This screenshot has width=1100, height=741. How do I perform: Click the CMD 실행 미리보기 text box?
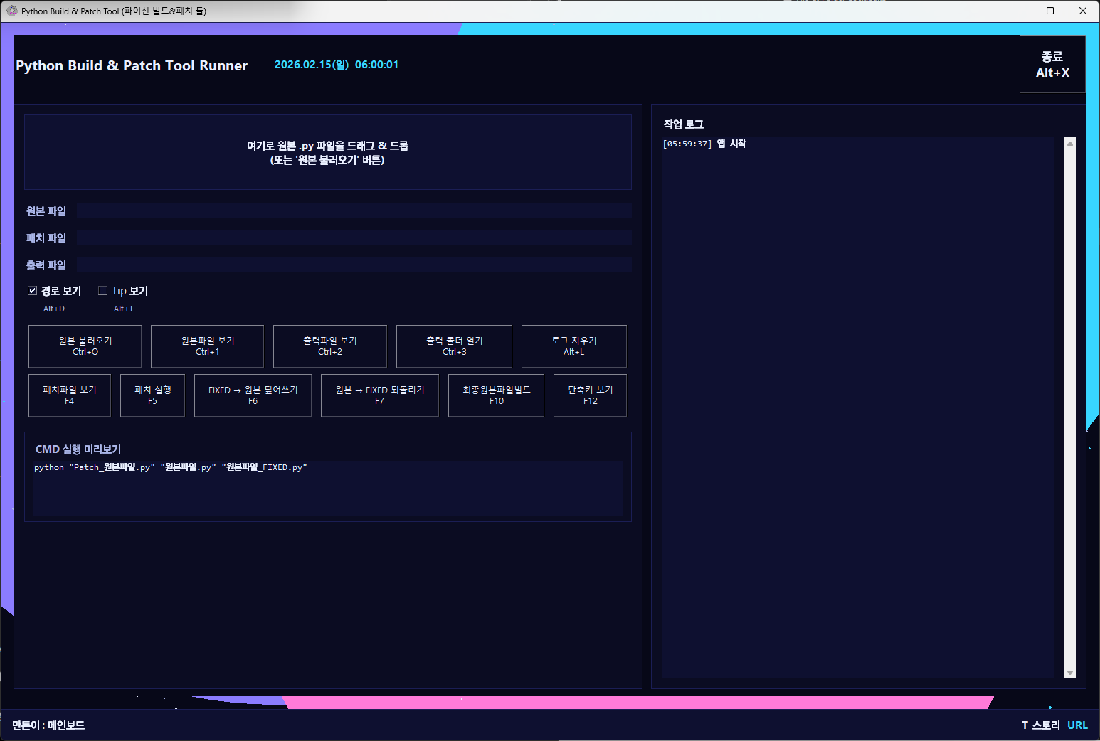click(x=328, y=488)
